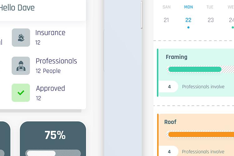
Task: Open the Roof task card title
Action: (x=170, y=122)
